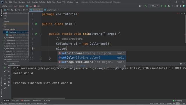The image size is (186, 105).
Task: Open the File menu
Action: [6, 2]
